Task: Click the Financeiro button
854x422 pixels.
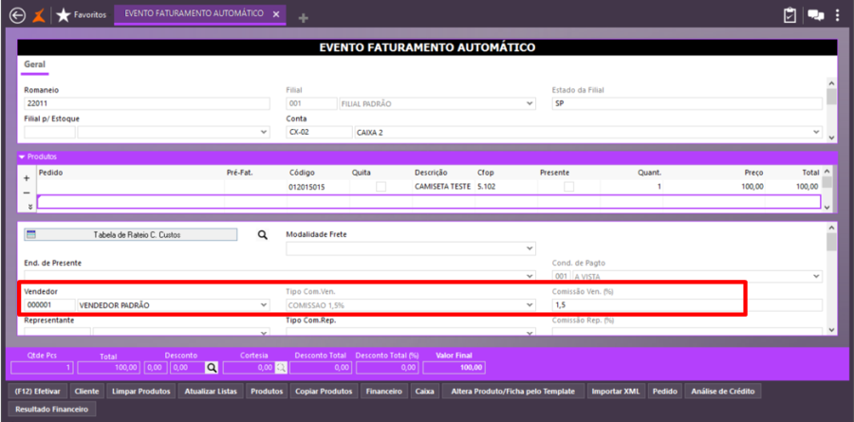Action: 384,392
